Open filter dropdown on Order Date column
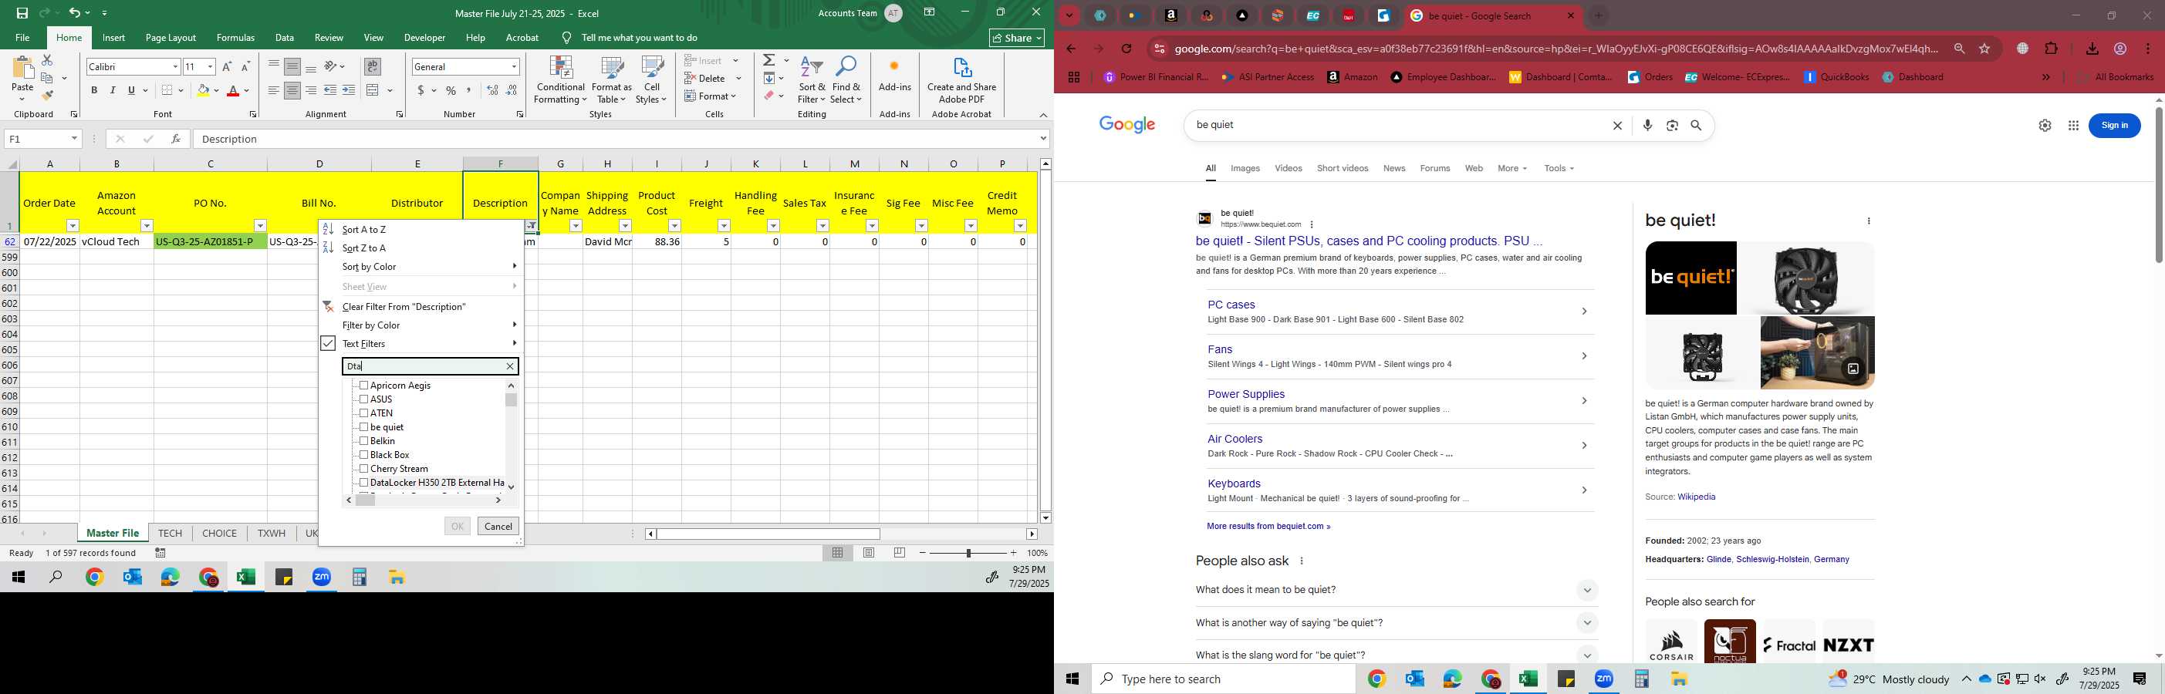The width and height of the screenshot is (2165, 694). pos(73,226)
